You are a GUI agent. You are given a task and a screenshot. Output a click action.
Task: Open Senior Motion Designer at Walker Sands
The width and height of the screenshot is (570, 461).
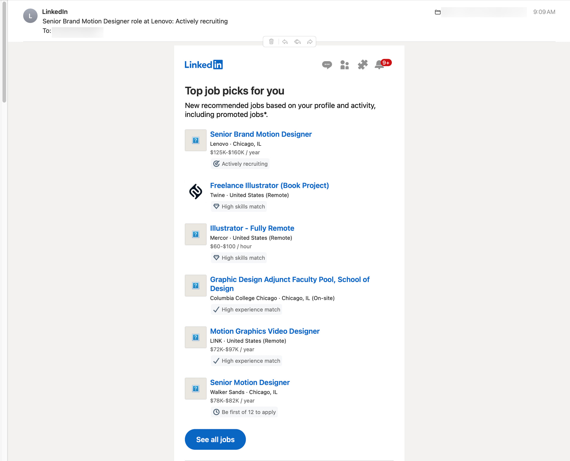tap(250, 383)
